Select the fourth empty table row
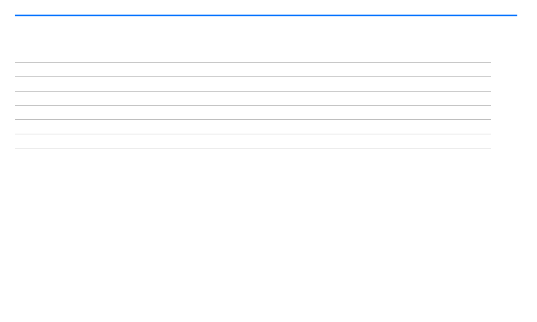The height and width of the screenshot is (322, 537). (x=253, y=112)
